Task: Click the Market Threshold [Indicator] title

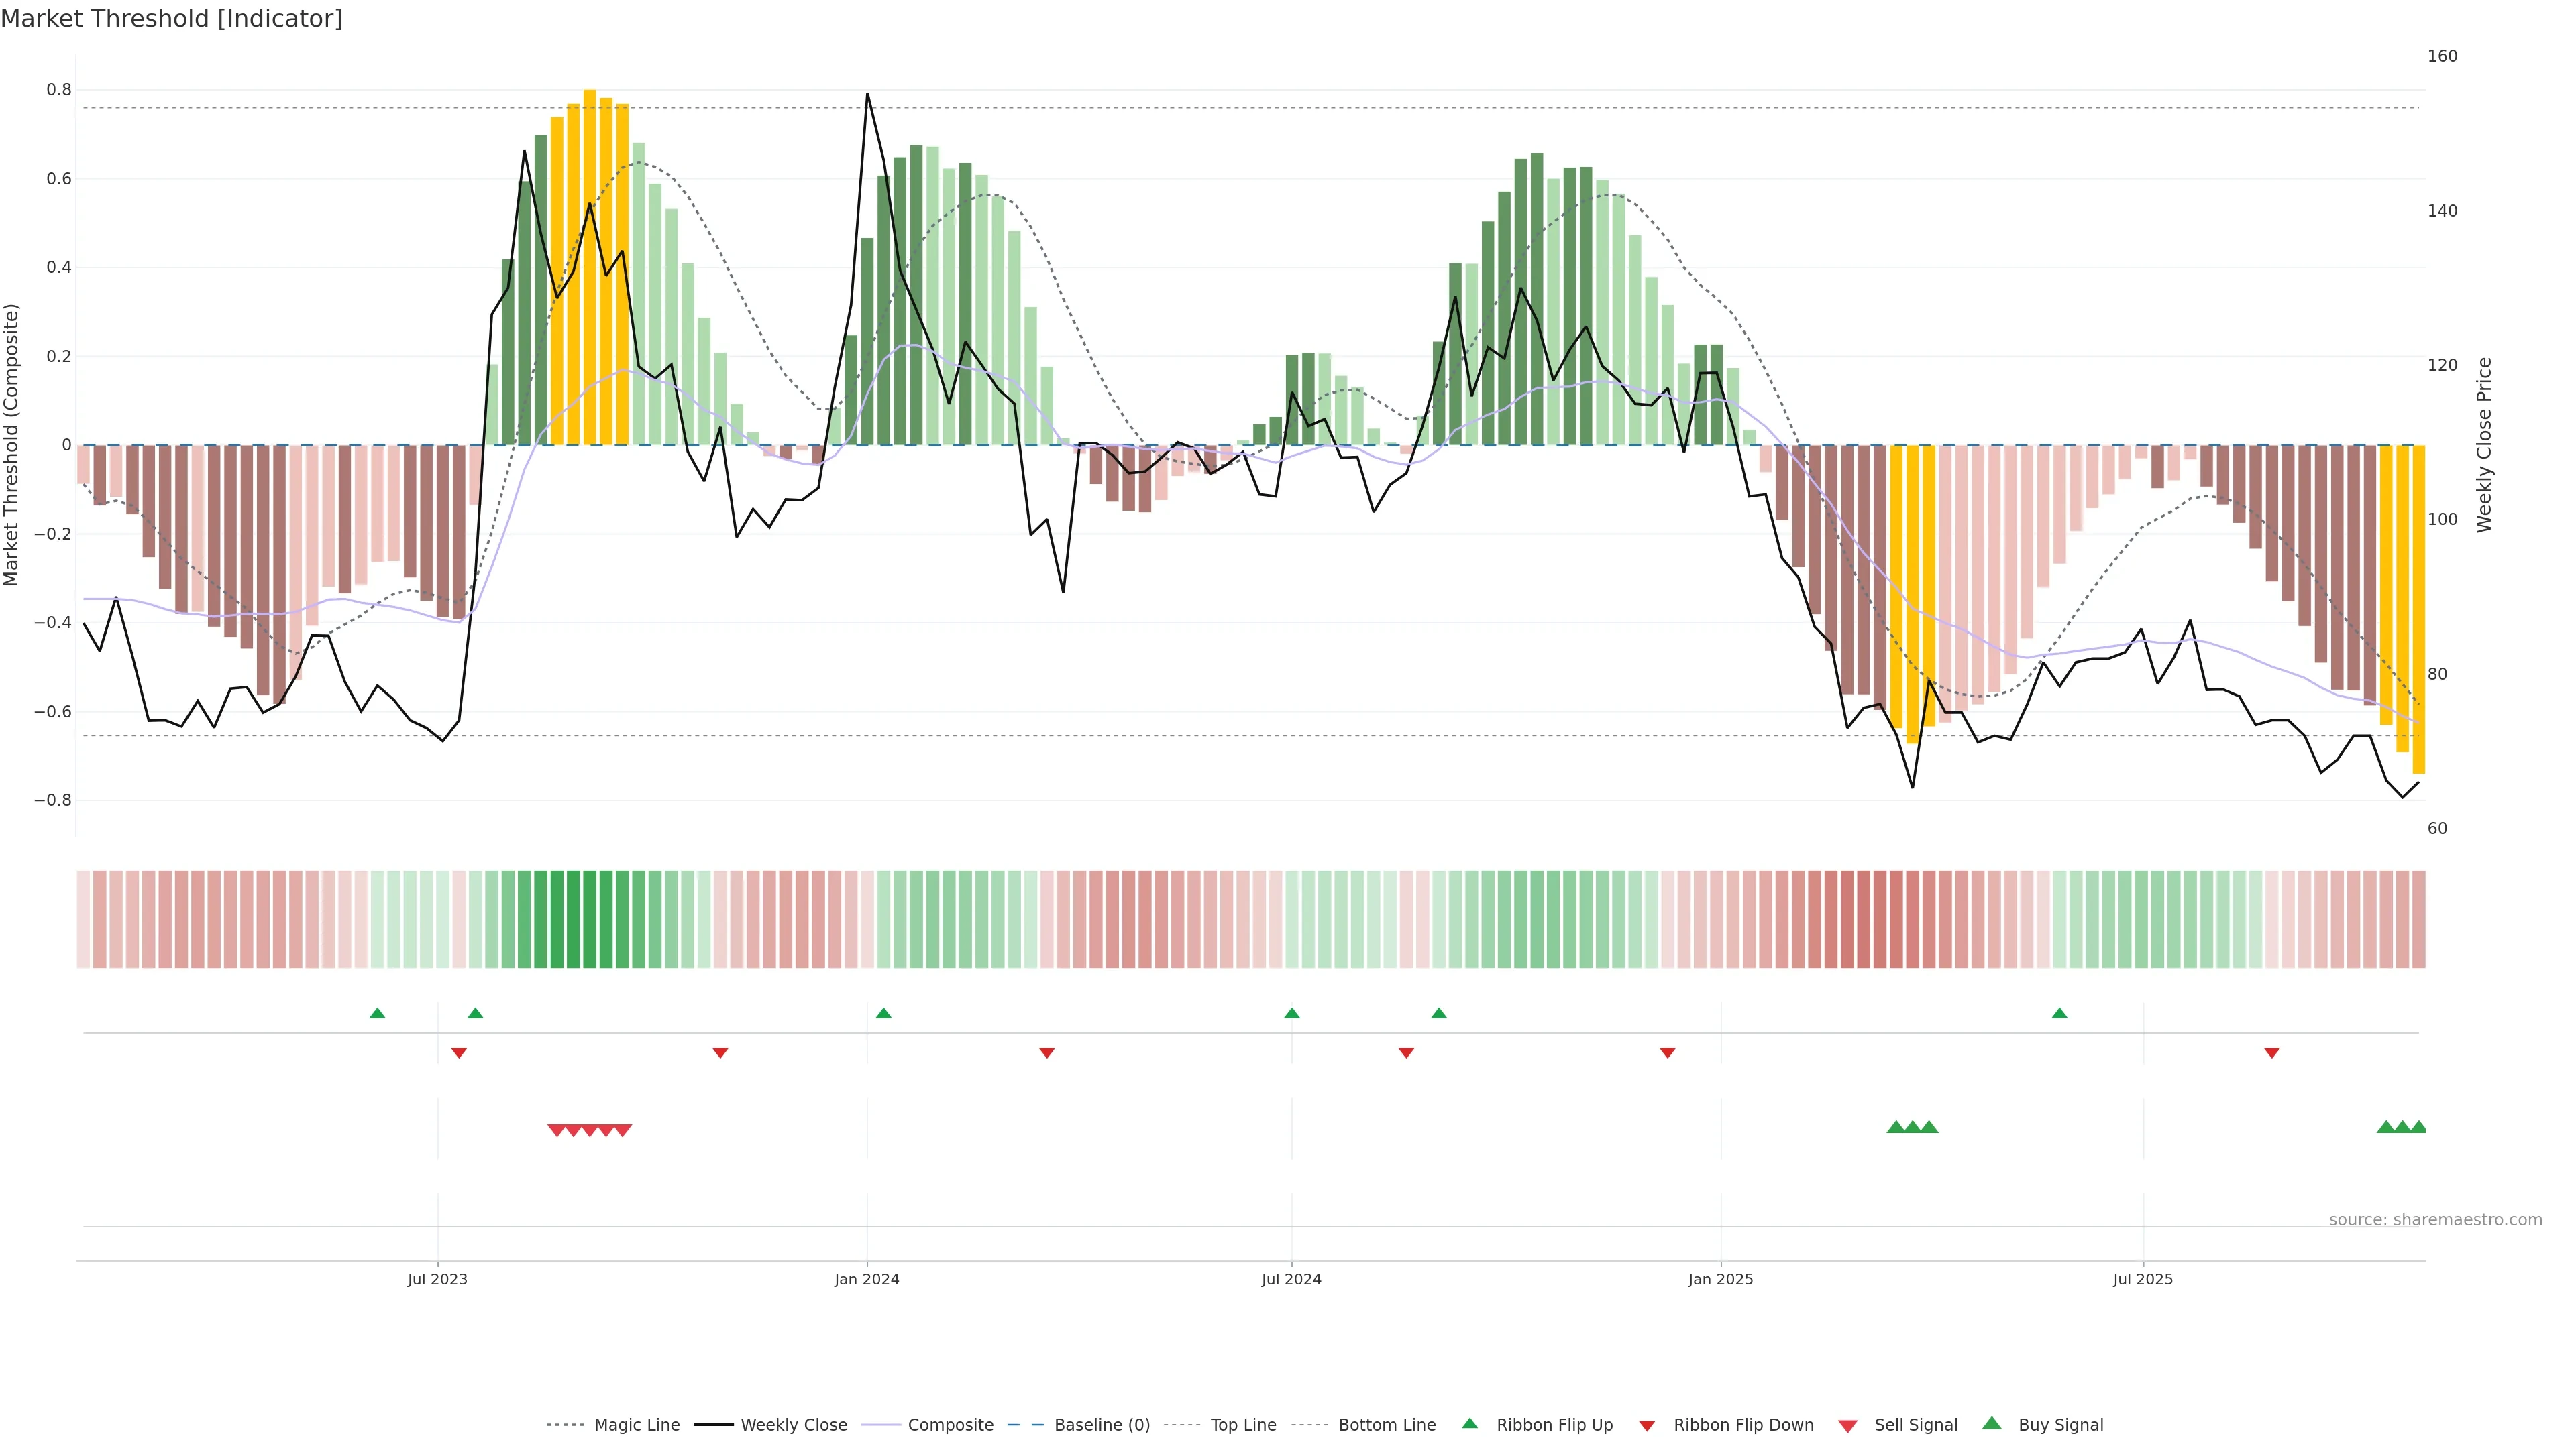Action: [171, 19]
